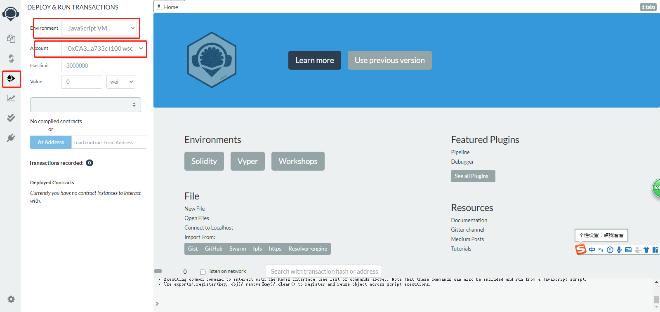
Task: Click the large Remix hexagon logo on banner
Action: (212, 60)
